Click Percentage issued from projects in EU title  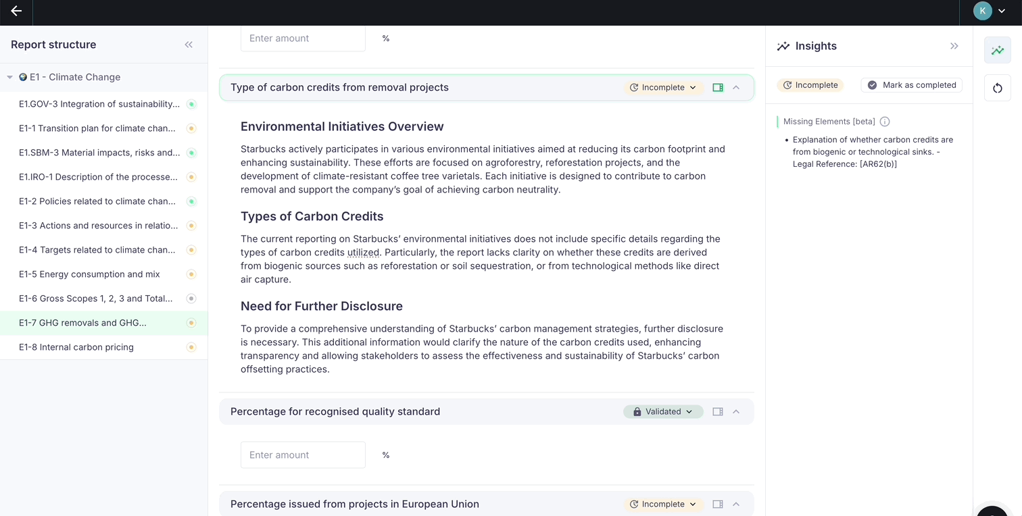point(355,504)
